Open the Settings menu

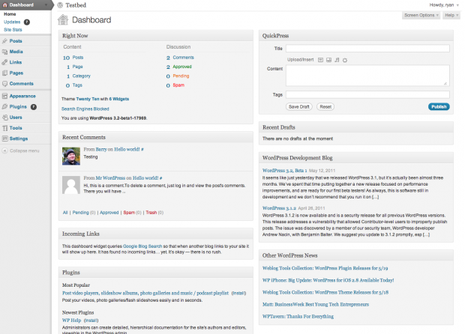[x=19, y=139]
